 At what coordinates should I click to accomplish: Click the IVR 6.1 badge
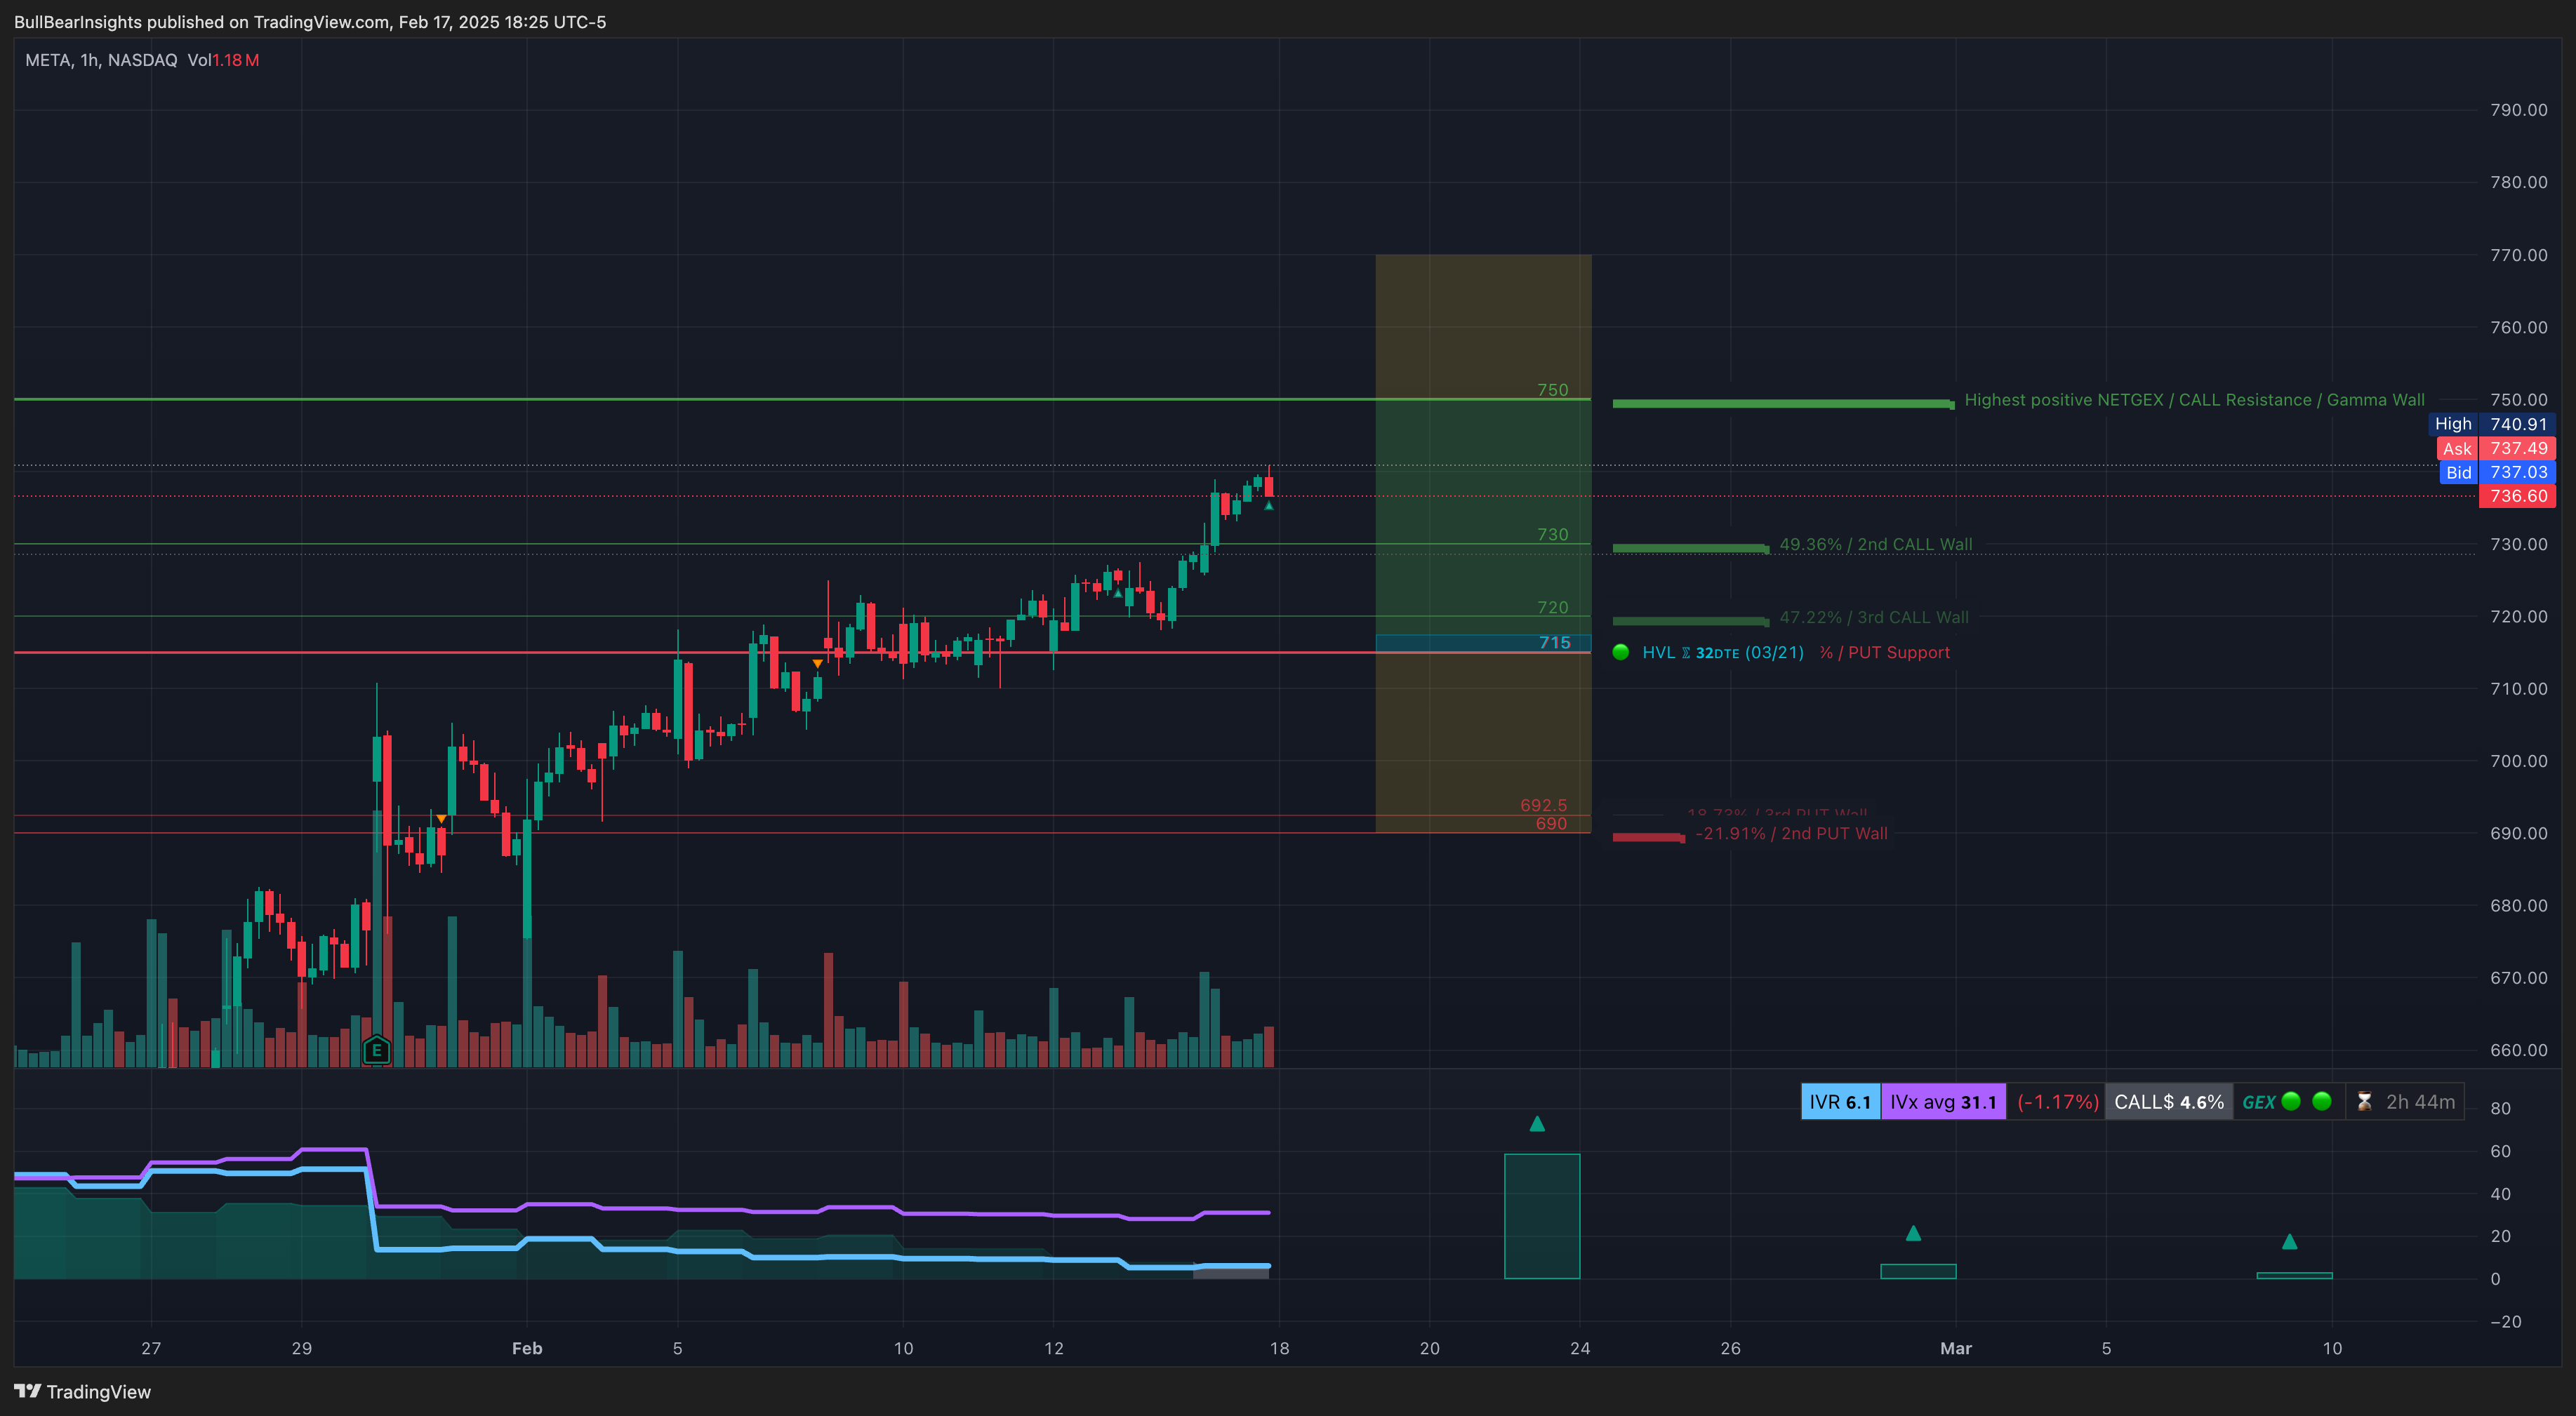[1840, 1101]
